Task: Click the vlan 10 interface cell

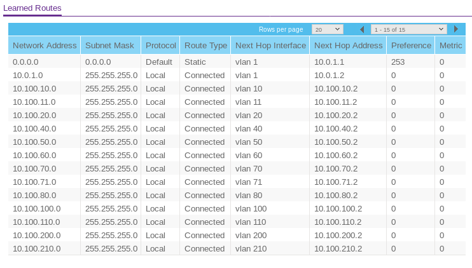Action: (249, 89)
